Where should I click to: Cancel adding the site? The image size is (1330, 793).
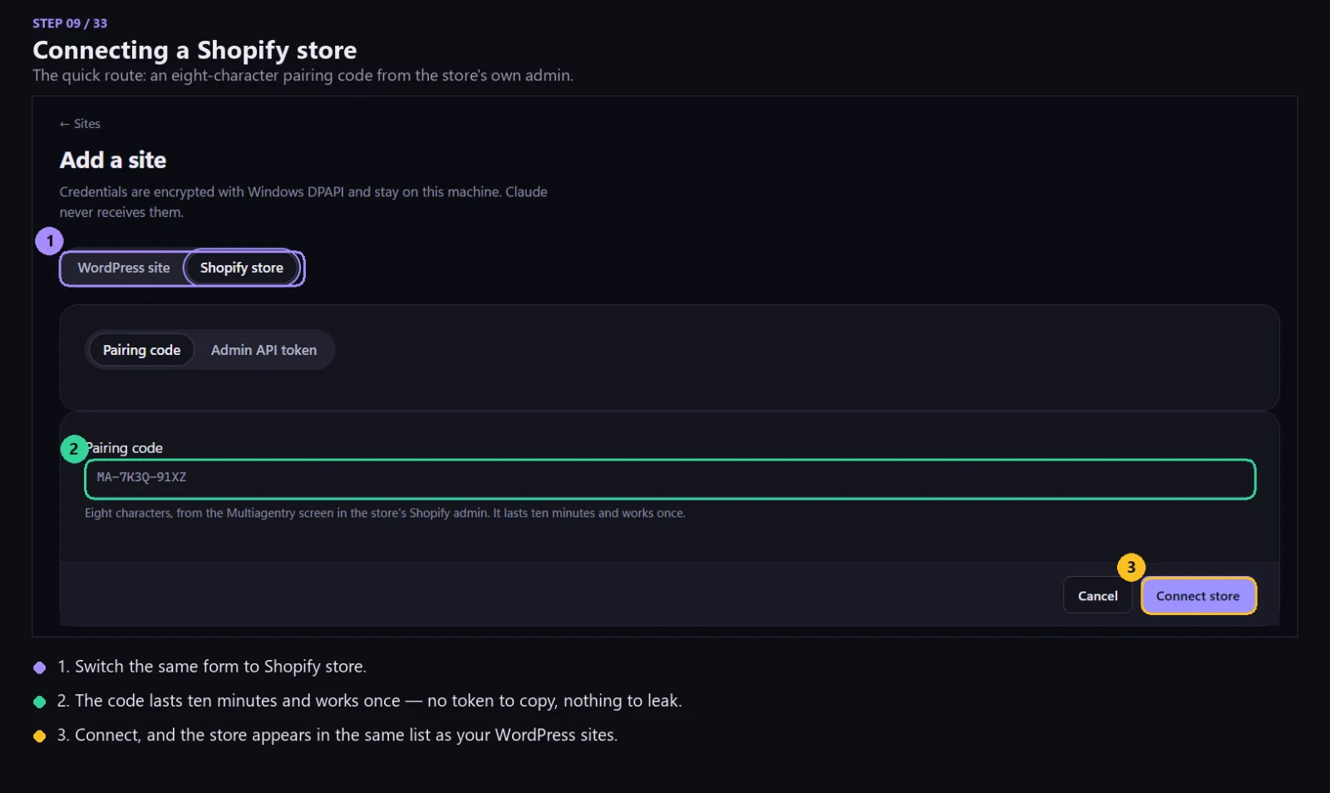click(1097, 596)
